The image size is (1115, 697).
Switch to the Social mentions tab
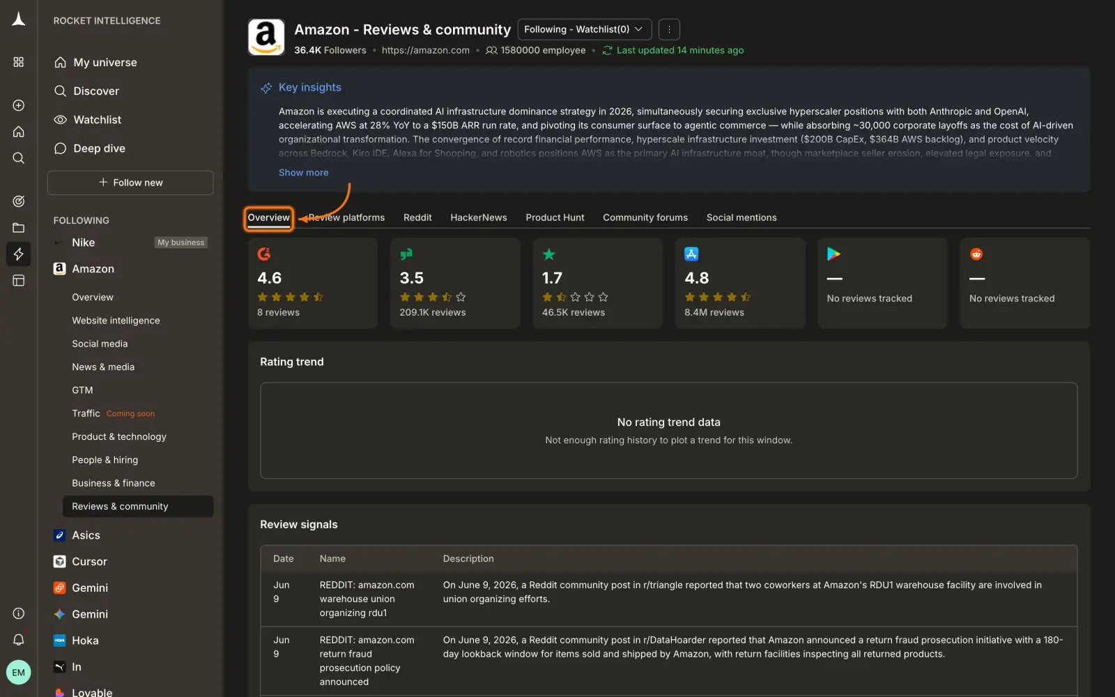(741, 217)
